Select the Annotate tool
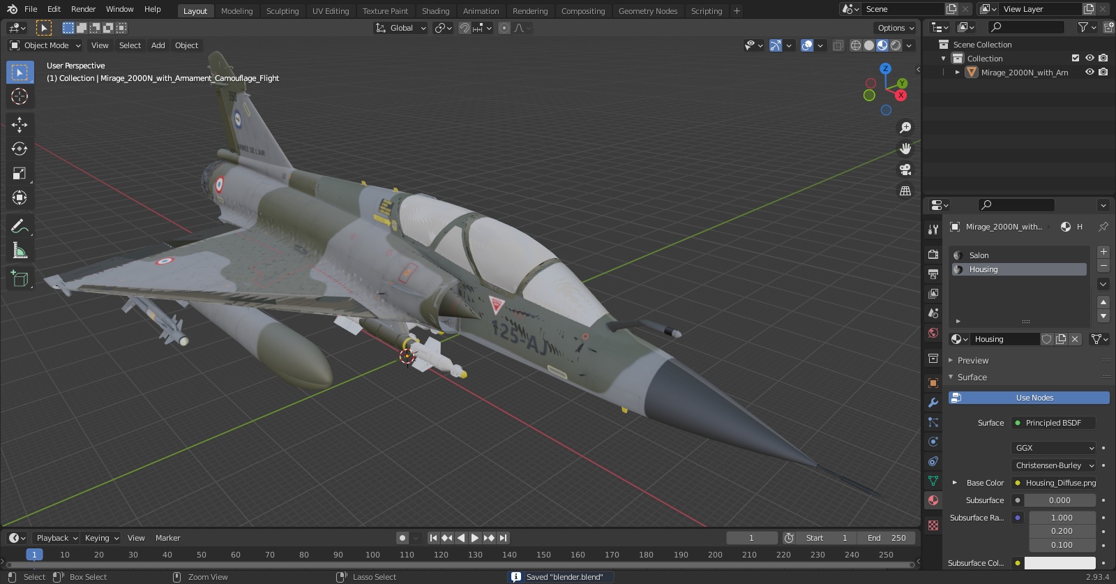Image resolution: width=1116 pixels, height=584 pixels. 20,226
